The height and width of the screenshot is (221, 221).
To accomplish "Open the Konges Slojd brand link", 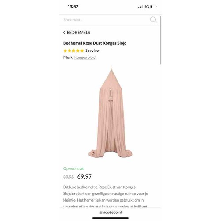I will pyautogui.click(x=85, y=57).
